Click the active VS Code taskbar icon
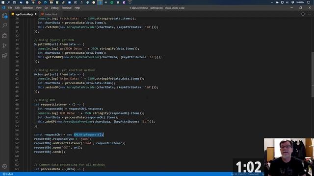Screen dimensions: 314x176 (100, 2)
